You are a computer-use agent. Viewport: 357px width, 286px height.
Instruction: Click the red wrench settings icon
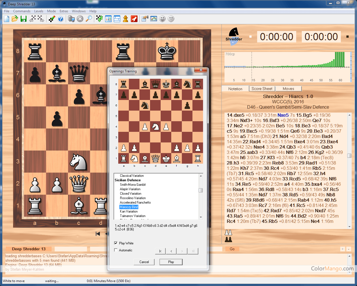[134, 19]
